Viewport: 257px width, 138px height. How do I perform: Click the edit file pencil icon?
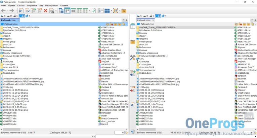pyautogui.click(x=27, y=11)
